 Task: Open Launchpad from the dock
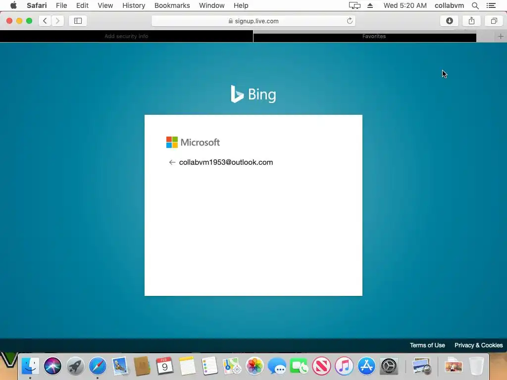pos(75,366)
